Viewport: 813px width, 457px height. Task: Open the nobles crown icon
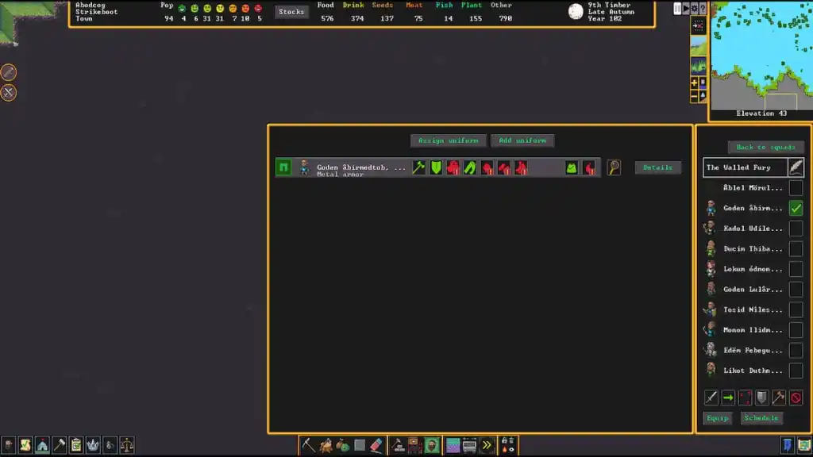[93, 445]
